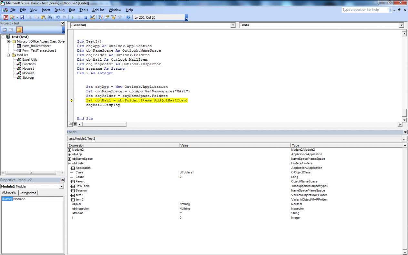Open the File menu

pyautogui.click(x=13, y=10)
